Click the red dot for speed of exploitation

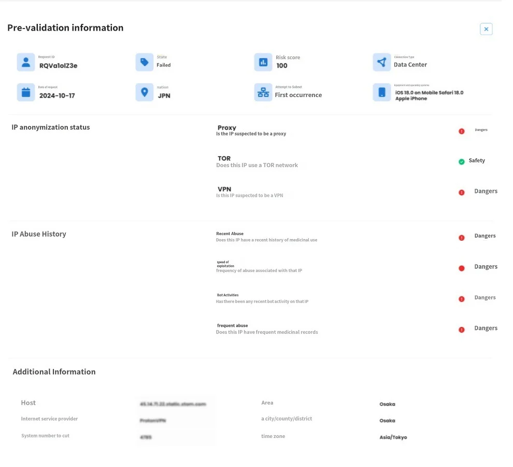click(x=461, y=268)
